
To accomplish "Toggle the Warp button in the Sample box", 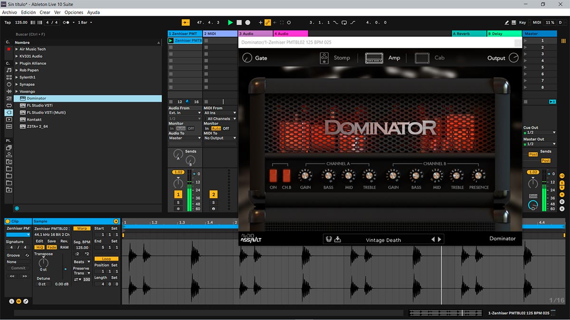I will point(82,229).
